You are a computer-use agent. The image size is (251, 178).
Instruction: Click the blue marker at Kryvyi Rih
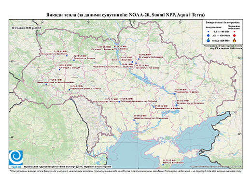pyautogui.click(x=154, y=107)
